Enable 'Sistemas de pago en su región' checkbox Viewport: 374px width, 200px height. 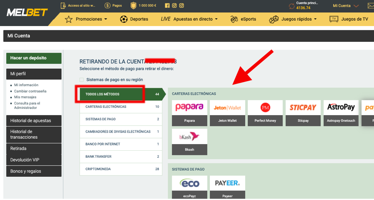pyautogui.click(x=82, y=80)
